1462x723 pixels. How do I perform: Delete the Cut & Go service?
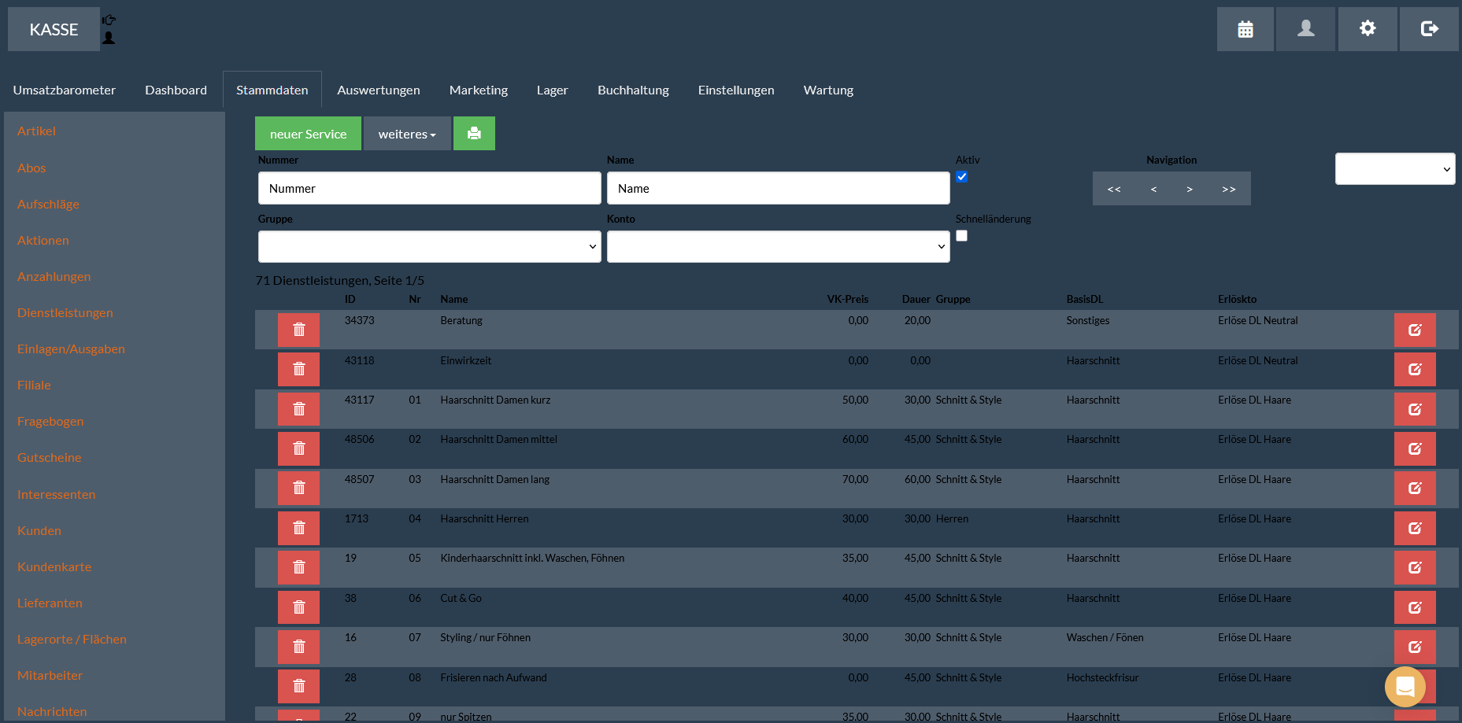click(x=298, y=607)
